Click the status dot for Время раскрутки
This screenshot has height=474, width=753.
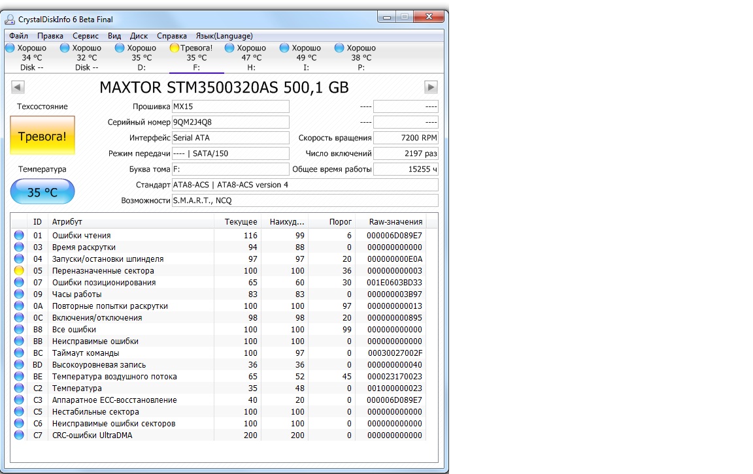point(19,247)
